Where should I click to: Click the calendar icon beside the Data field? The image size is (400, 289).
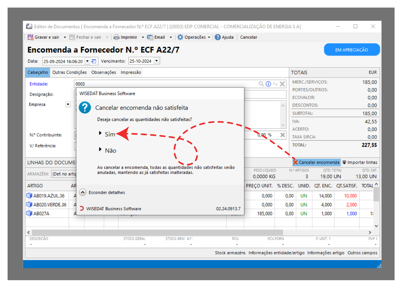(x=94, y=61)
